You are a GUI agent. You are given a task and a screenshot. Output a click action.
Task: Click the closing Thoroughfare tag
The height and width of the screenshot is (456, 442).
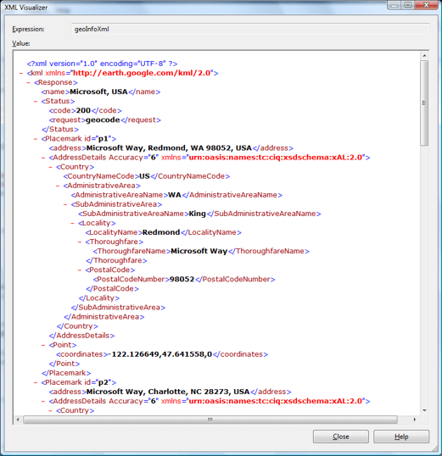[x=116, y=260]
